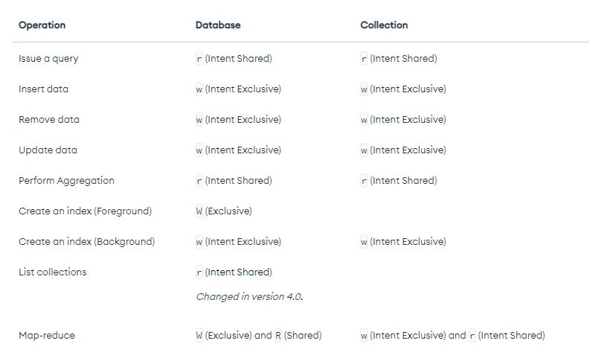This screenshot has width=590, height=361.
Task: Click "Create an index (Background)" operation
Action: (86, 242)
